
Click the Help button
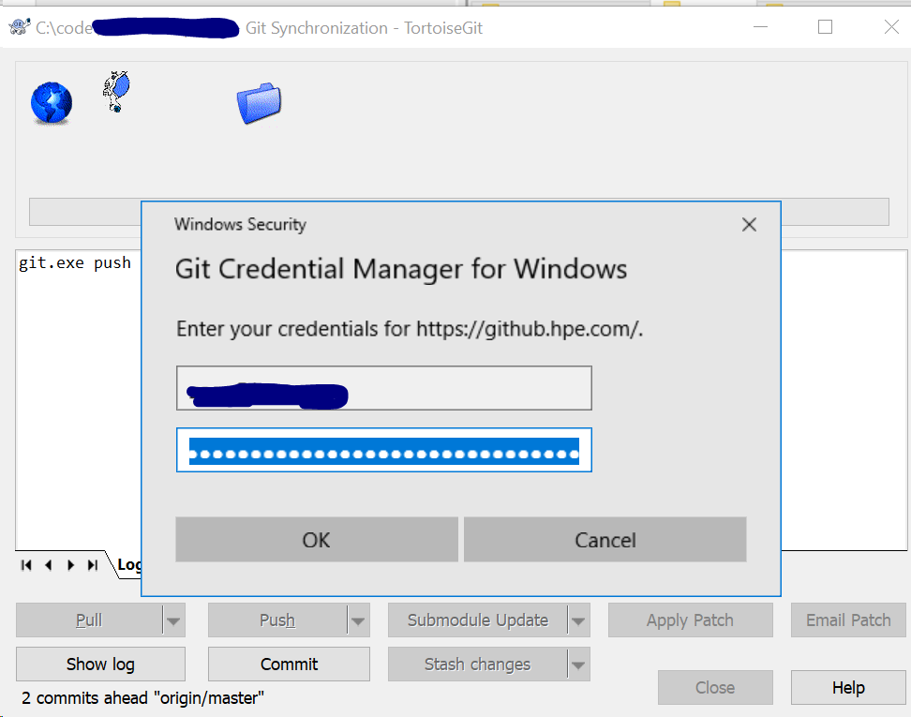(848, 687)
